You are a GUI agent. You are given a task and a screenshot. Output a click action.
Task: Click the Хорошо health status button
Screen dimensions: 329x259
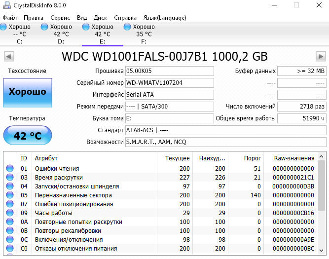(x=28, y=93)
